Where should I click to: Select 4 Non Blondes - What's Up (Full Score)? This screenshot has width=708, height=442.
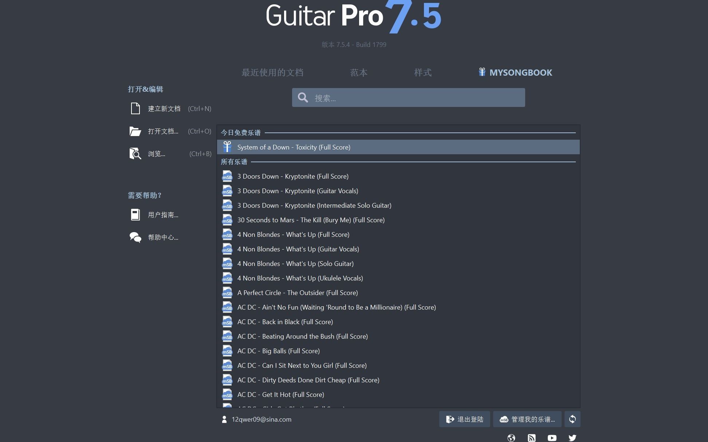398,234
